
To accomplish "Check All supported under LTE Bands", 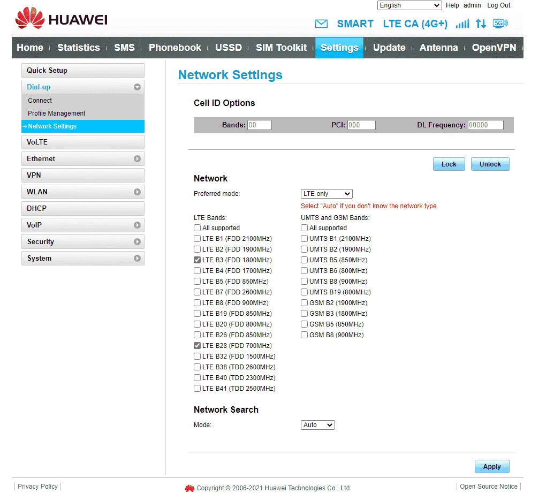I will click(197, 228).
